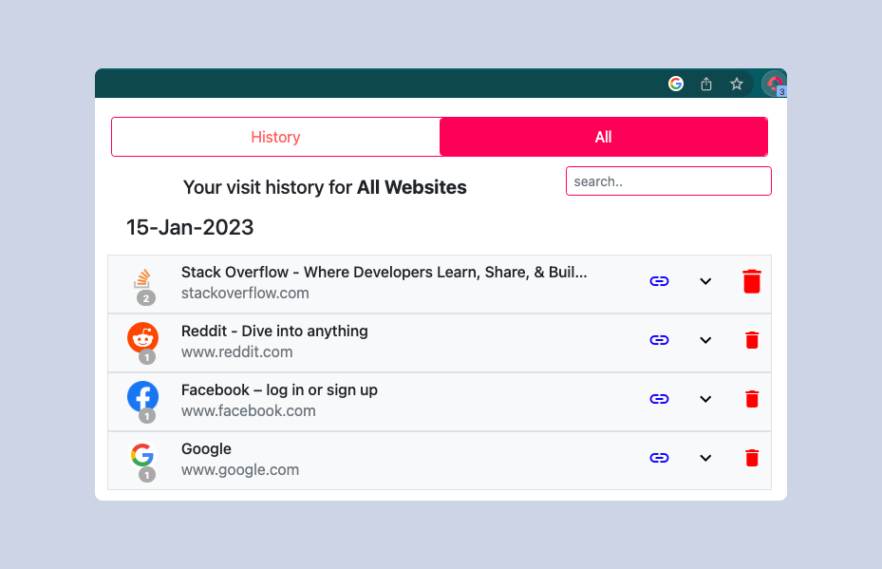882x569 pixels.
Task: Click the www.google.com domain text
Action: (240, 470)
